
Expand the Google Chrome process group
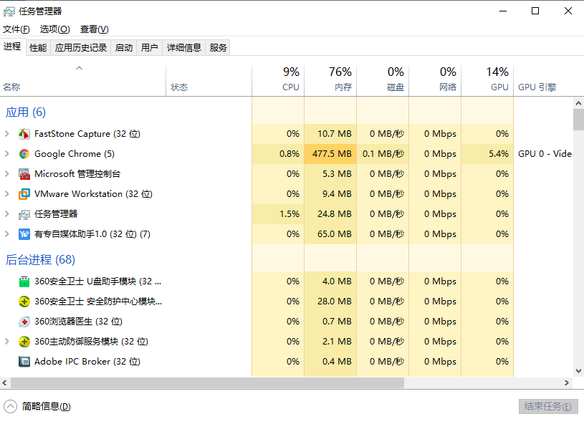coord(7,154)
